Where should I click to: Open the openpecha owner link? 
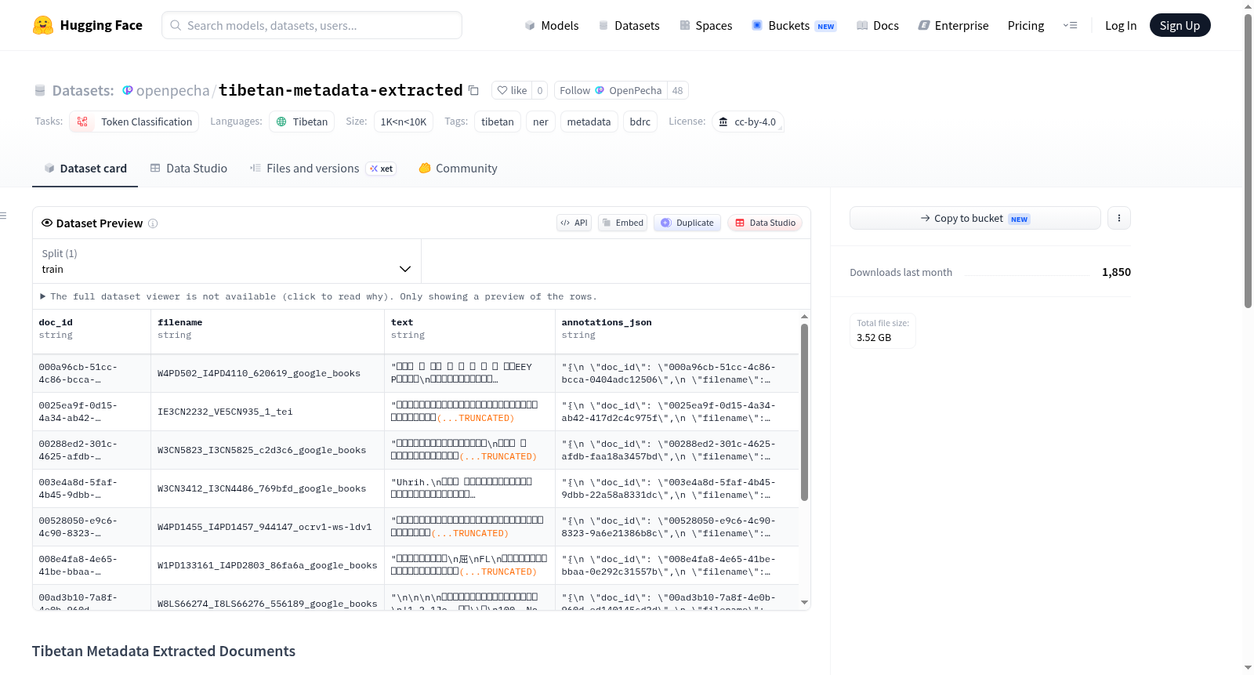pyautogui.click(x=173, y=90)
